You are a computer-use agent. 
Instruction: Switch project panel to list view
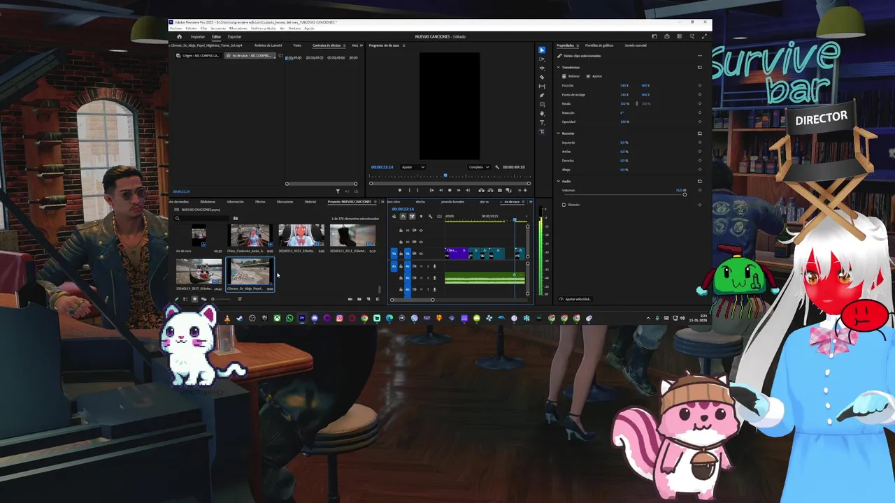point(185,299)
